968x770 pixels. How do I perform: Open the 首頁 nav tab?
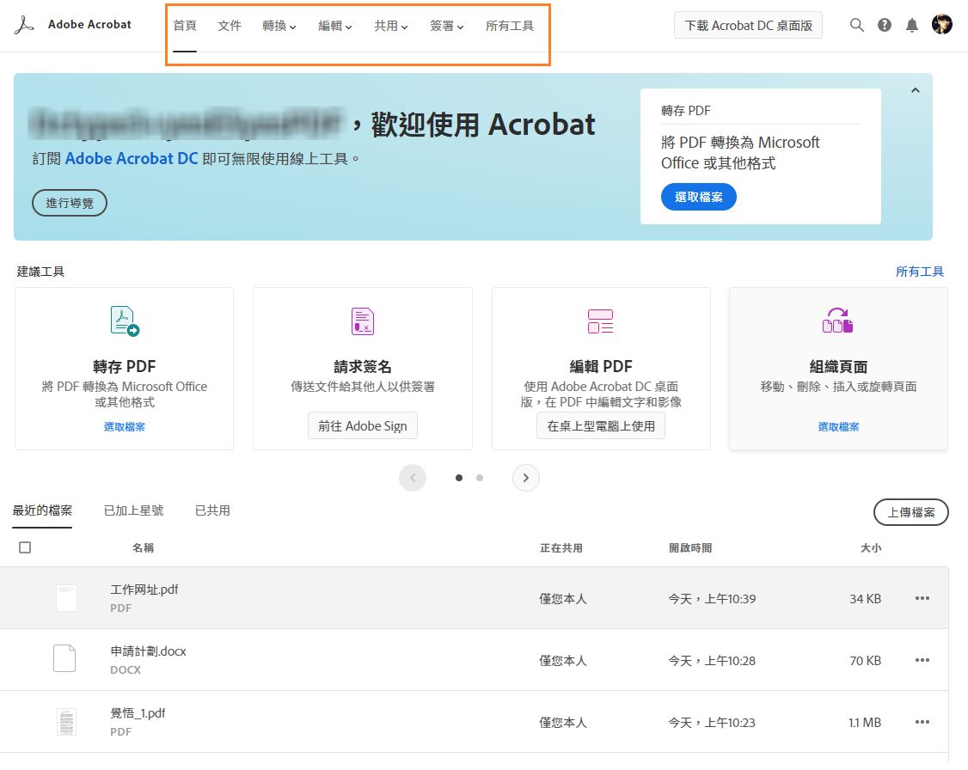pyautogui.click(x=185, y=26)
